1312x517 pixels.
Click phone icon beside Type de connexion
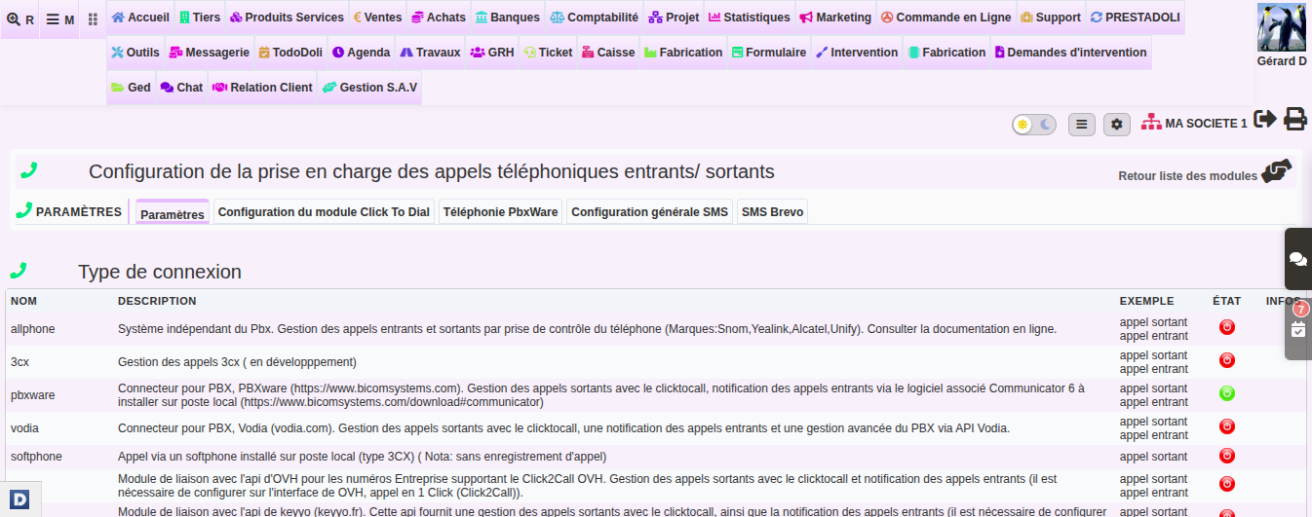(x=18, y=271)
